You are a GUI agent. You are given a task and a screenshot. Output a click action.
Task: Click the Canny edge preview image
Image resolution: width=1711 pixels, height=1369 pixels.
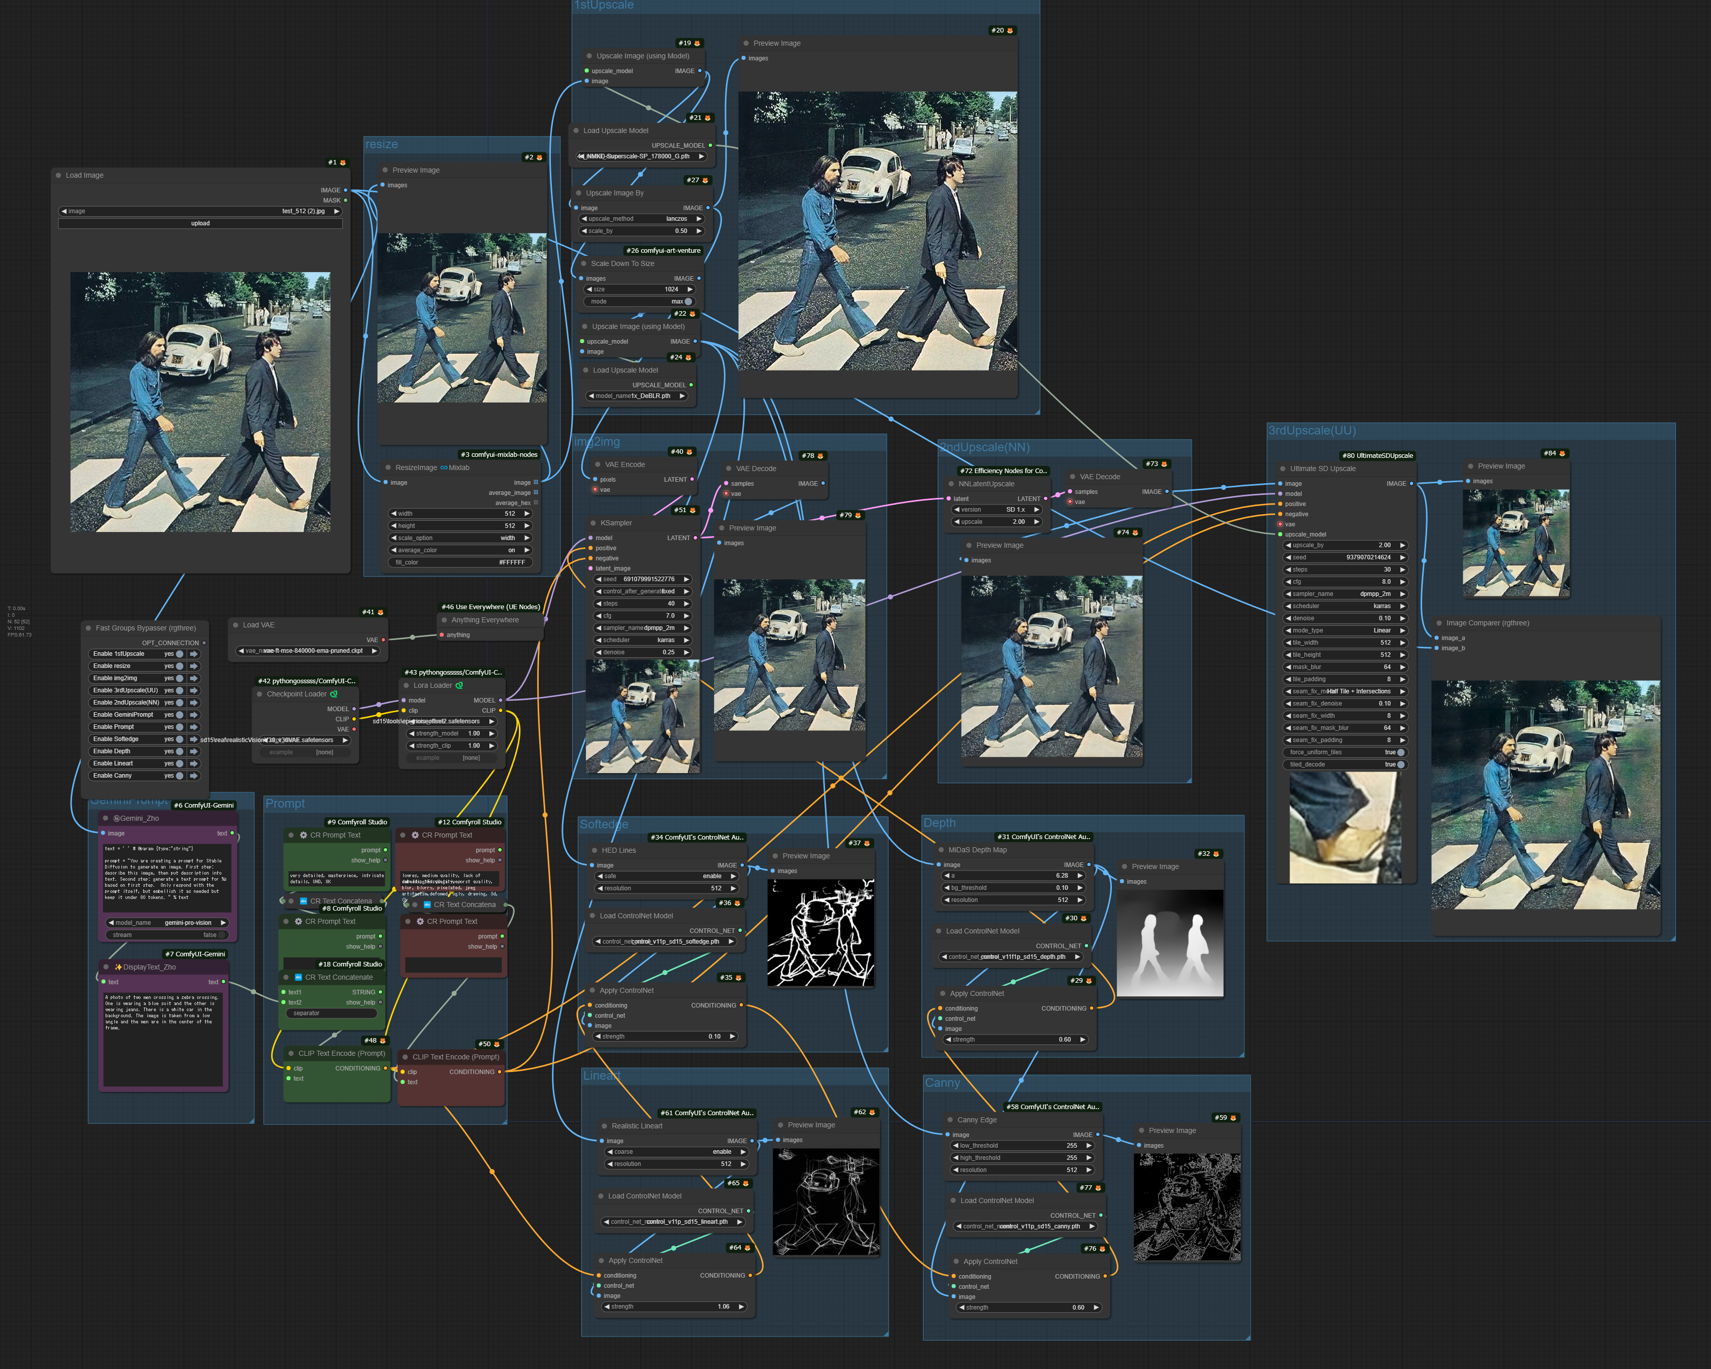point(1187,1207)
